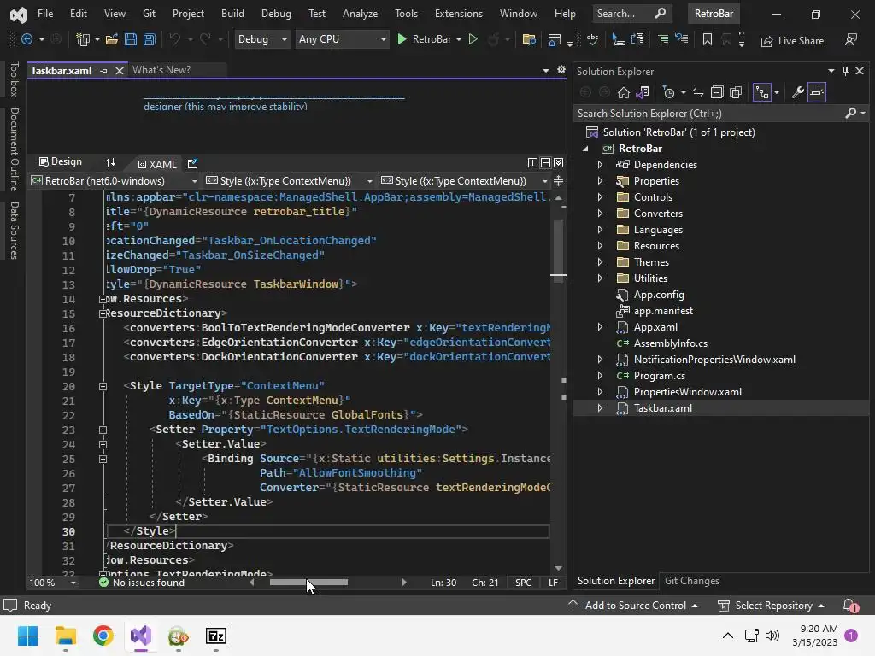Click the Home icon in Solution Explorer
The width and height of the screenshot is (875, 656).
click(623, 92)
